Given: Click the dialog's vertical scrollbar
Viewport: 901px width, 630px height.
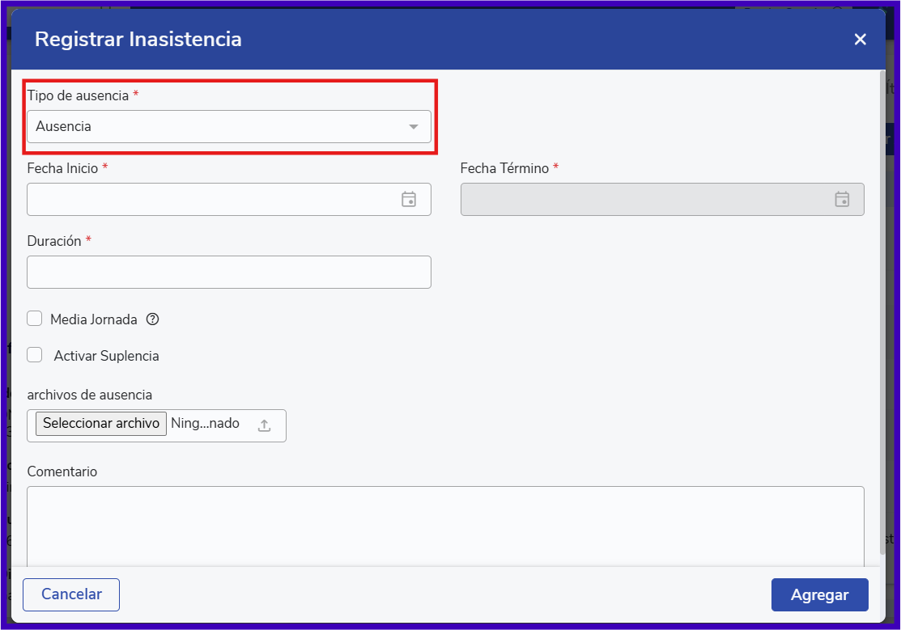Looking at the screenshot, I should click(x=882, y=307).
